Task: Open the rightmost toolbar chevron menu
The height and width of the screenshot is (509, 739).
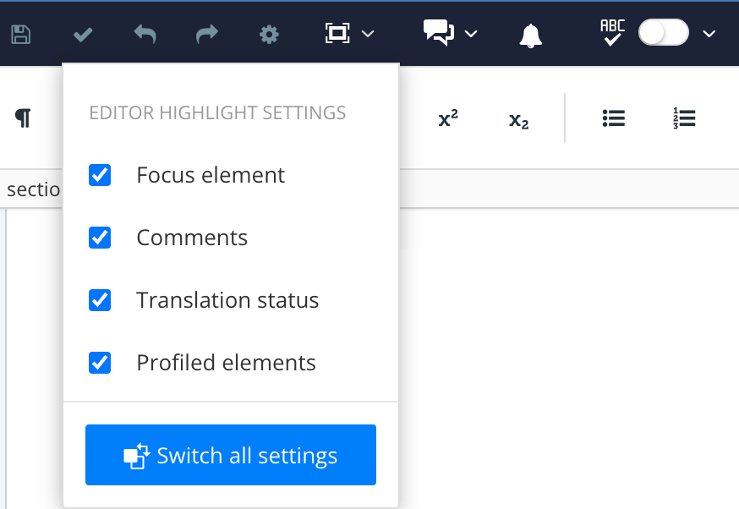Action: tap(709, 34)
